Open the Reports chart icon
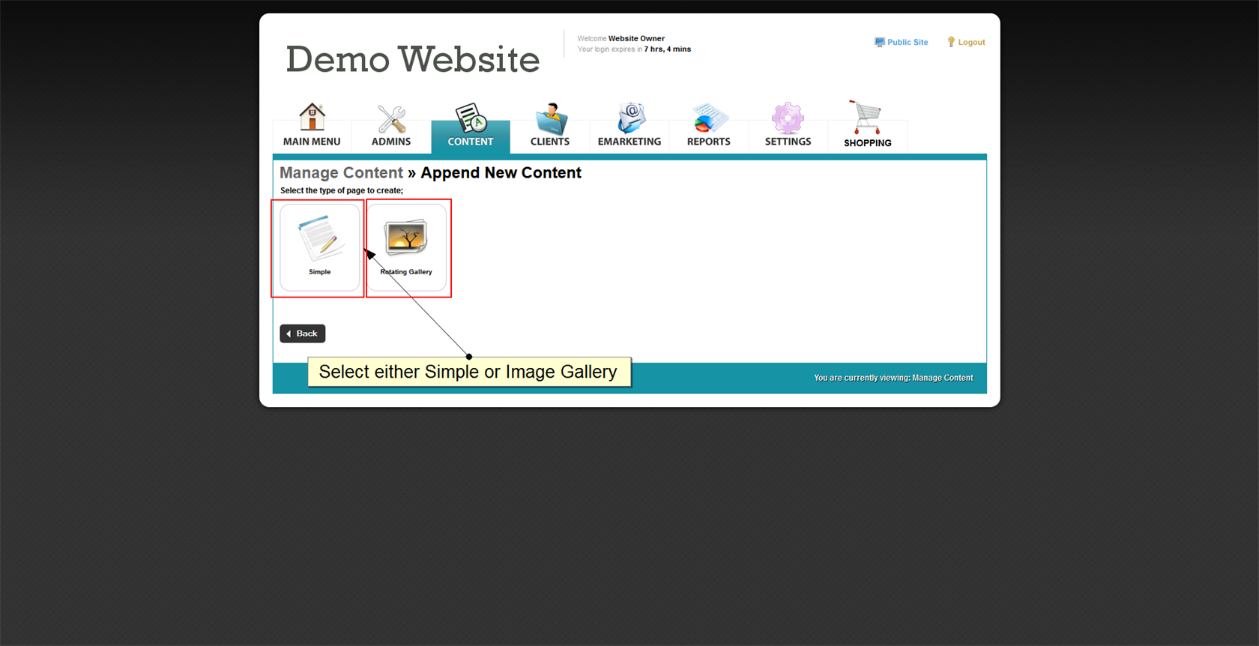The image size is (1259, 646). point(709,118)
